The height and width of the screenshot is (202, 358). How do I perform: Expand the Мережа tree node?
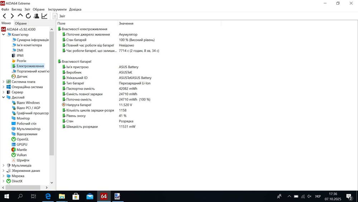(x=4, y=176)
